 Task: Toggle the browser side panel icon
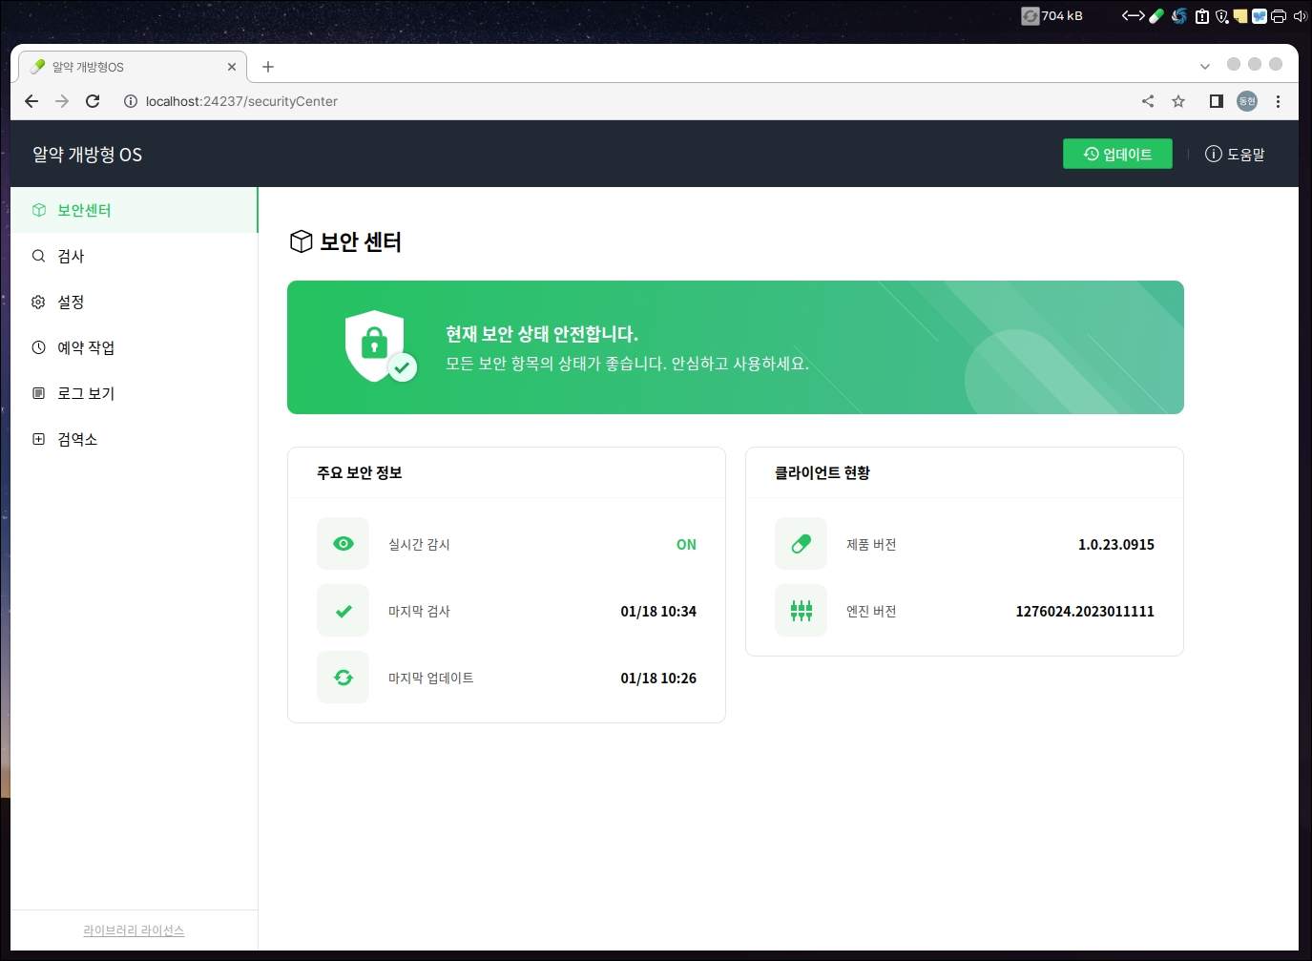pos(1216,101)
